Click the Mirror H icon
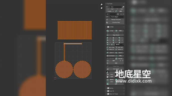 107,50
